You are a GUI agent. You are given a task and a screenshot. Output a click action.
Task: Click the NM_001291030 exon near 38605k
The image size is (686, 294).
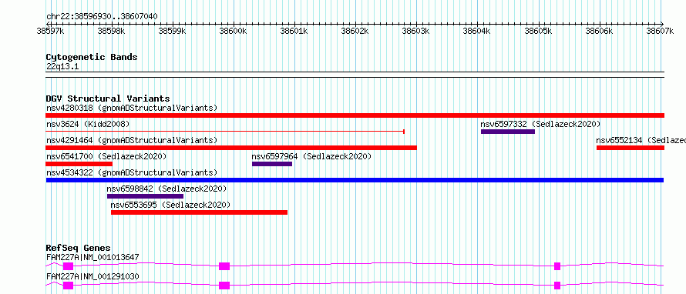557,286
